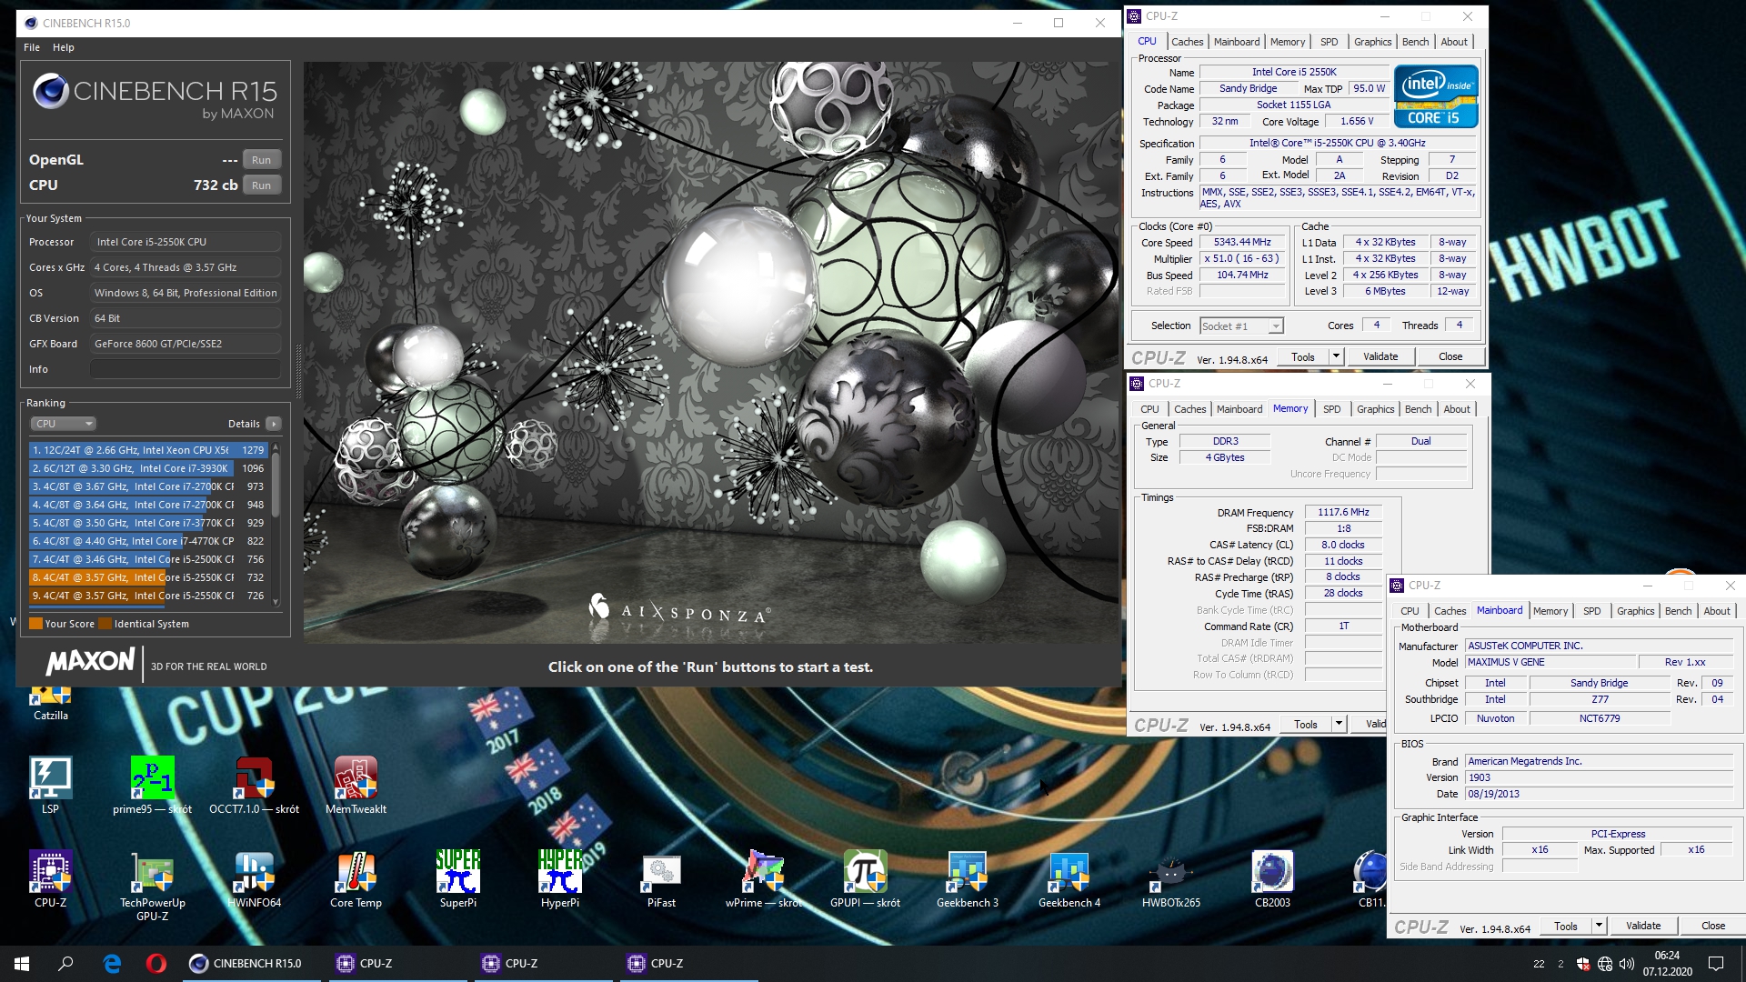The height and width of the screenshot is (982, 1746).
Task: Click the volume speaker tray icon
Action: tap(1627, 964)
